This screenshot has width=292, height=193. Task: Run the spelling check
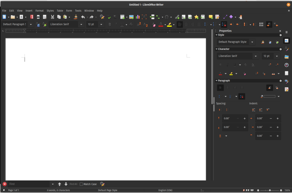(109, 17)
